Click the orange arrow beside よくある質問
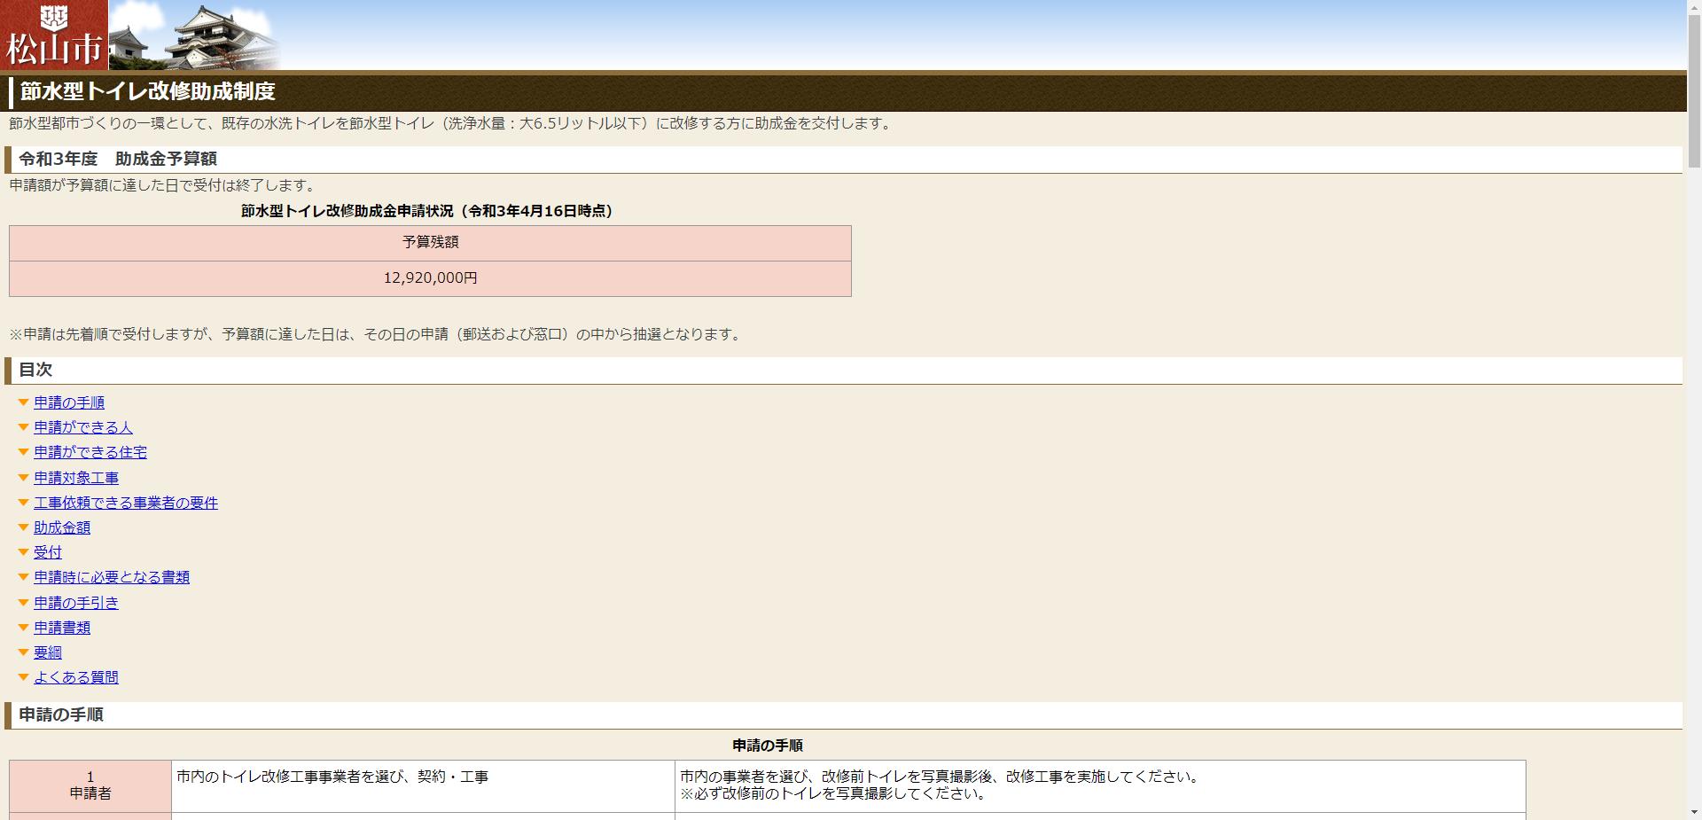This screenshot has width=1702, height=820. (x=24, y=677)
